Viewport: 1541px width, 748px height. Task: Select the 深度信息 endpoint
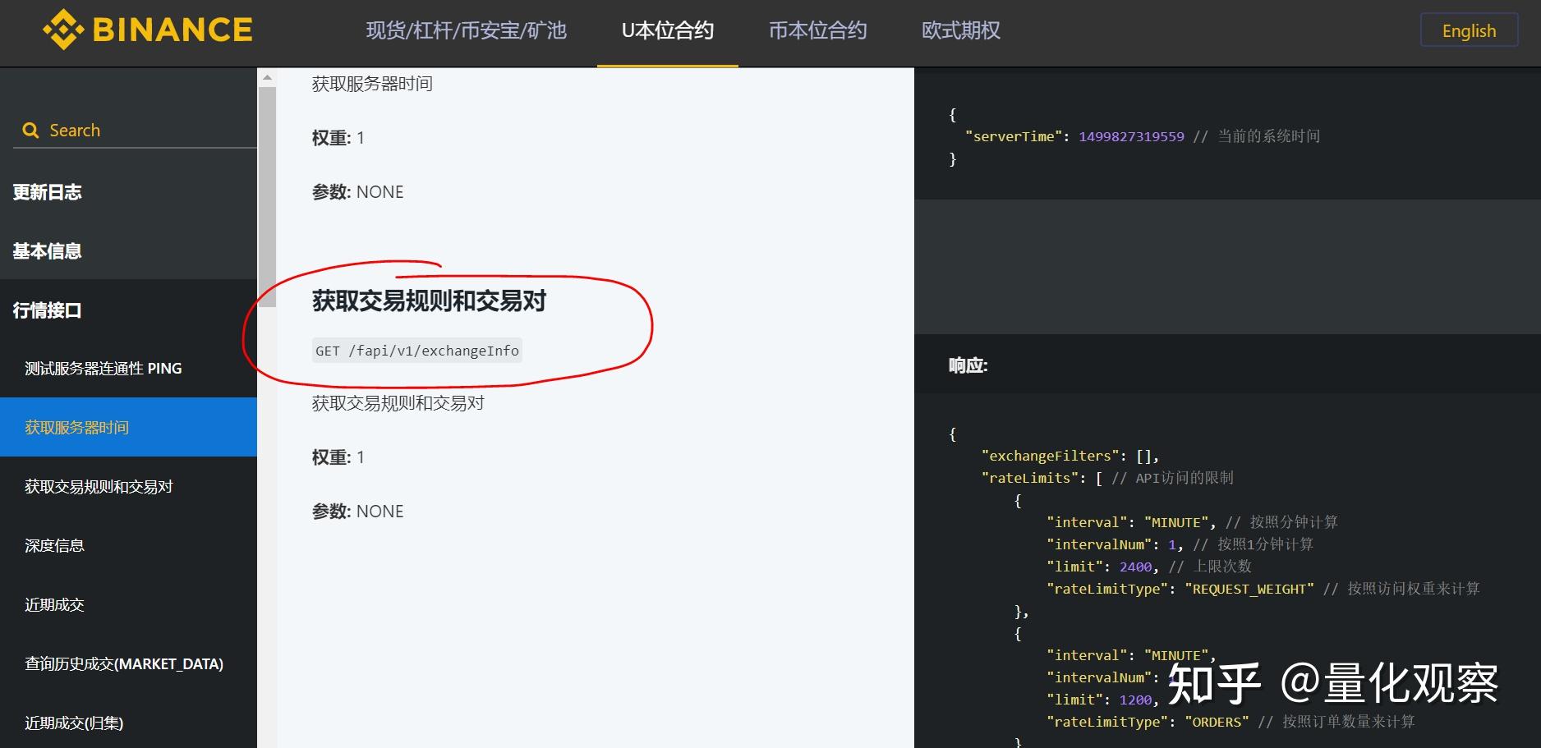coord(54,545)
